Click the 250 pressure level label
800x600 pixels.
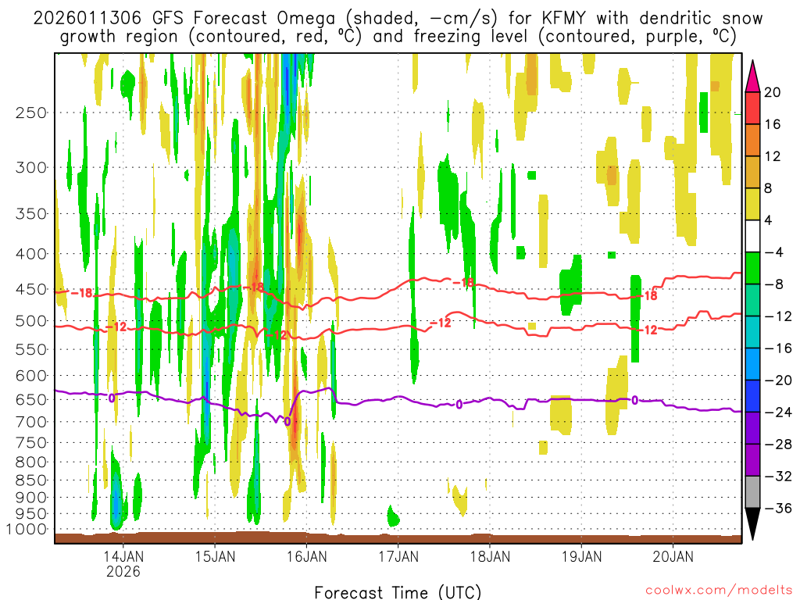31,112
